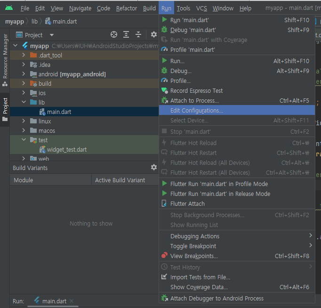
Task: Click the gauge icon for Profile 'main.dart'
Action: pos(164,49)
